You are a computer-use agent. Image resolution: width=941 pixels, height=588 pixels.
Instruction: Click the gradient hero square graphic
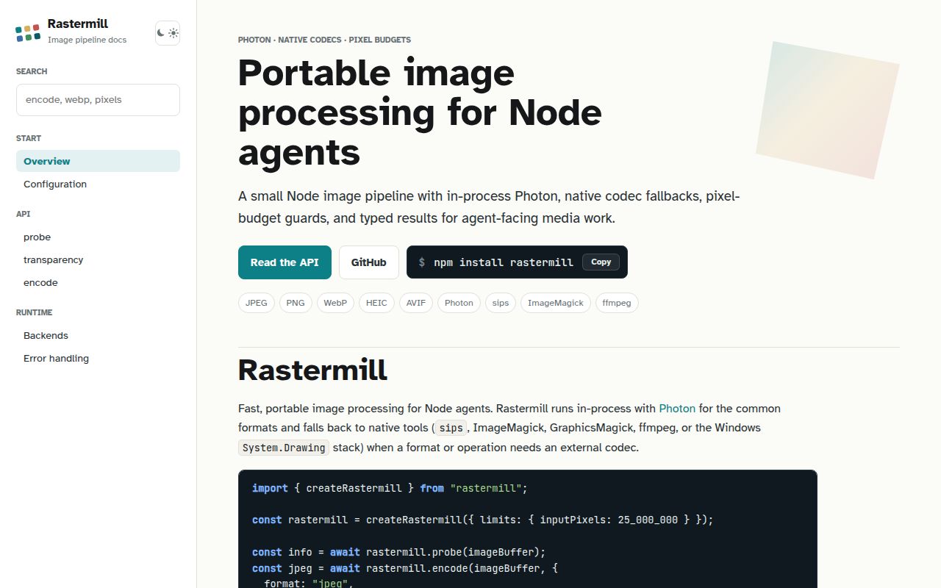(828, 110)
